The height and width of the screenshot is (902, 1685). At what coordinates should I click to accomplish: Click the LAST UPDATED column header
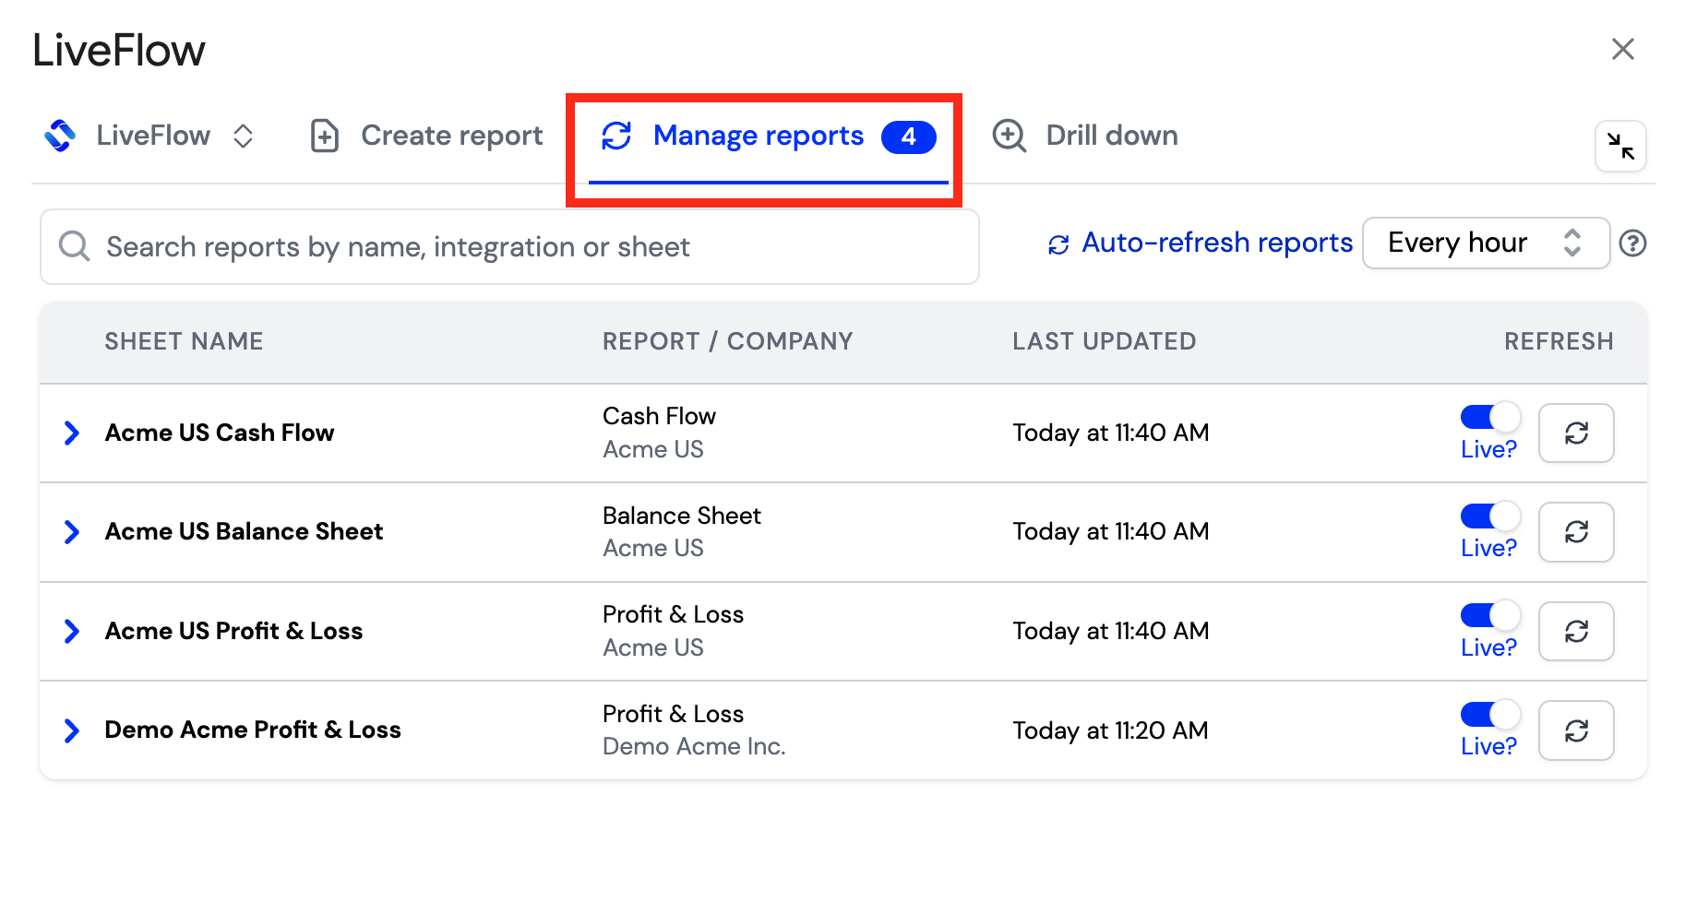pos(1104,341)
